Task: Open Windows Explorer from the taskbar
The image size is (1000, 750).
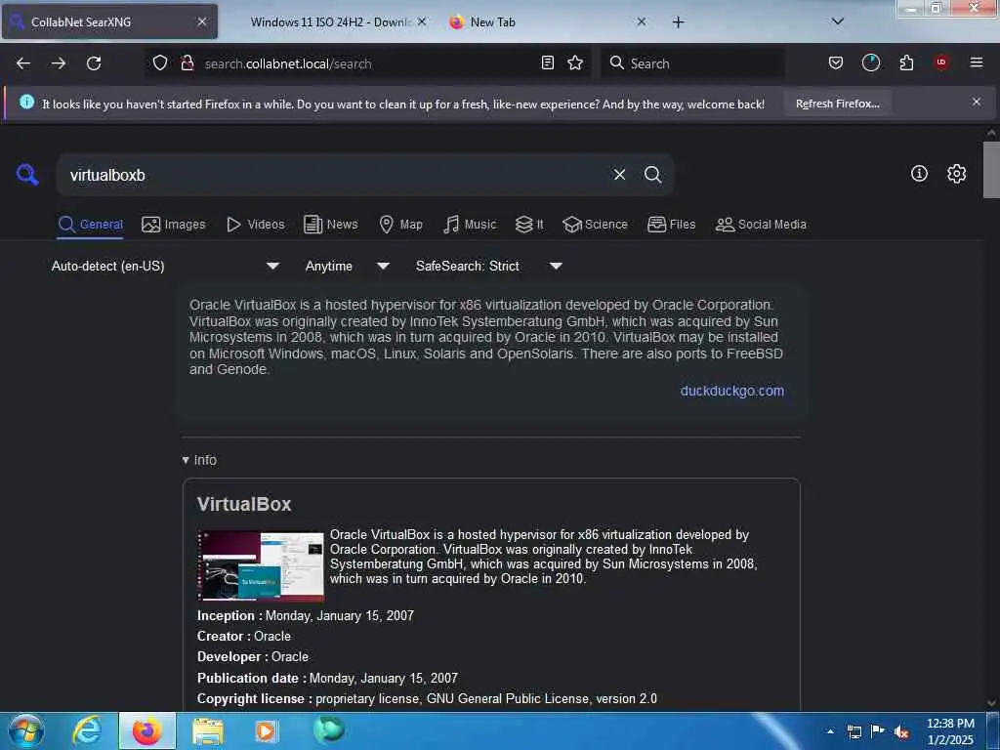Action: coord(208,731)
